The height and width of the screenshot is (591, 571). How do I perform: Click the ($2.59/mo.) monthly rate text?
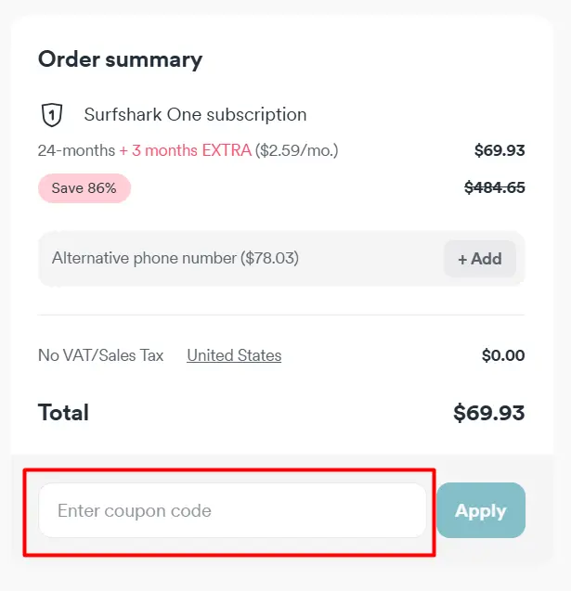pos(296,150)
